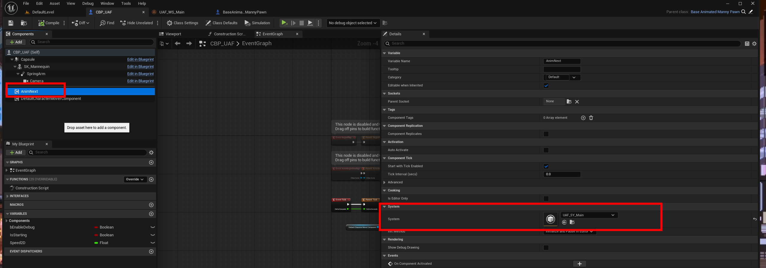
Task: Open Construction Script function
Action: pyautogui.click(x=32, y=188)
